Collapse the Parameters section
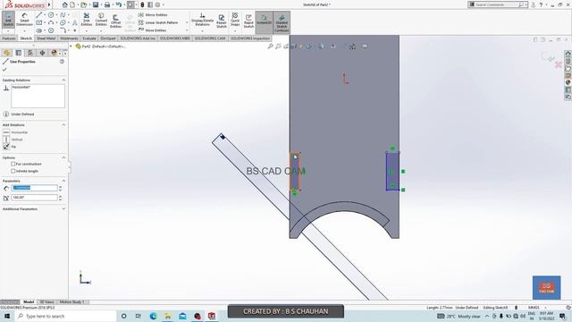 (63, 181)
